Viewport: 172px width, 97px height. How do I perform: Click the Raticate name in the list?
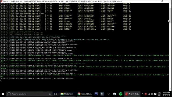tap(67, 30)
